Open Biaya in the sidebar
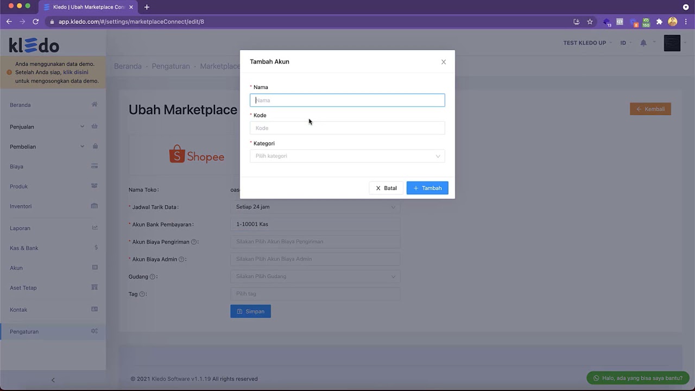Image resolution: width=695 pixels, height=391 pixels. tap(16, 167)
